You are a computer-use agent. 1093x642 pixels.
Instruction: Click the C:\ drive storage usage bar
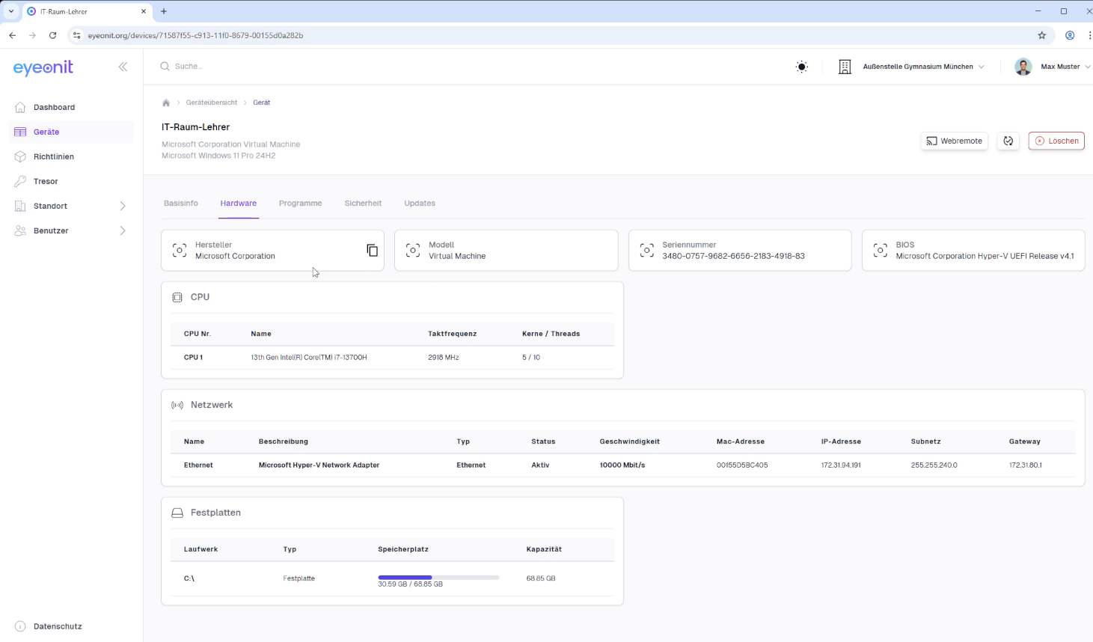438,577
